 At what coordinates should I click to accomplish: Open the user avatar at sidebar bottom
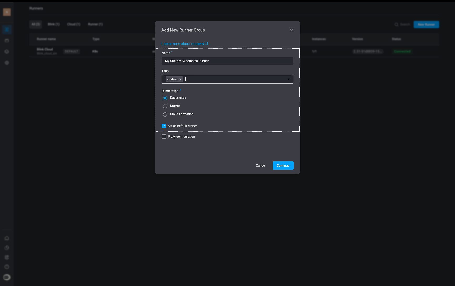(x=7, y=277)
